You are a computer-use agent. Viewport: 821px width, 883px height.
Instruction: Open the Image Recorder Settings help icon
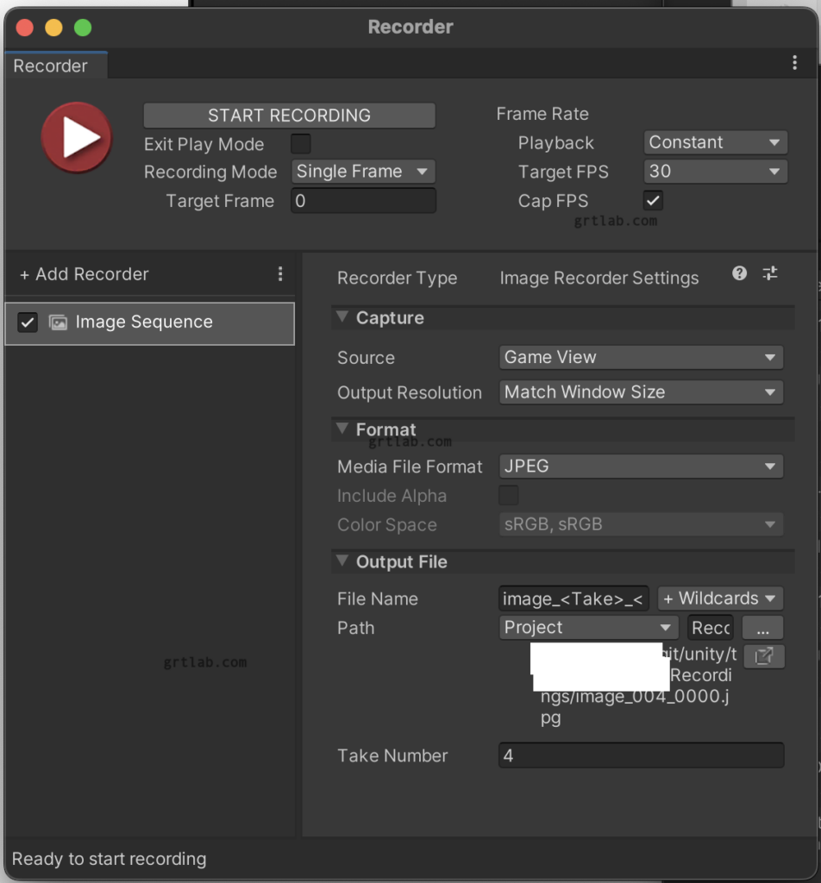tap(739, 273)
